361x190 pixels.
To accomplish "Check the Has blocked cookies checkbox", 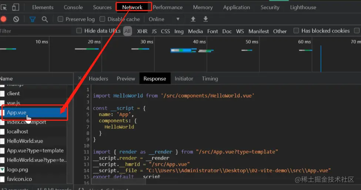I will [x=296, y=31].
